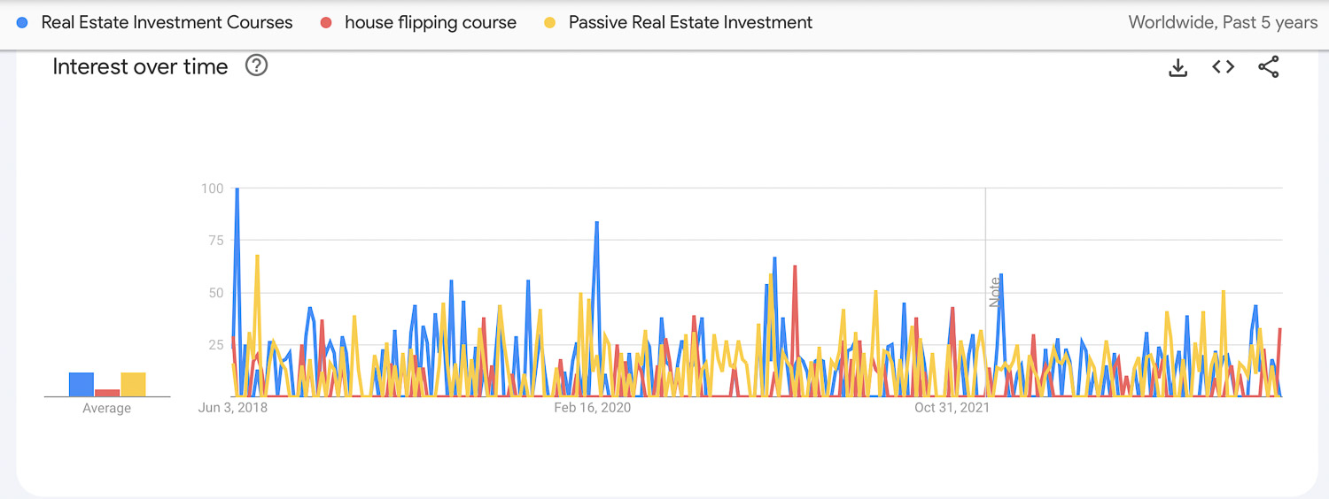
Task: Select house flipping course search term
Action: [431, 23]
